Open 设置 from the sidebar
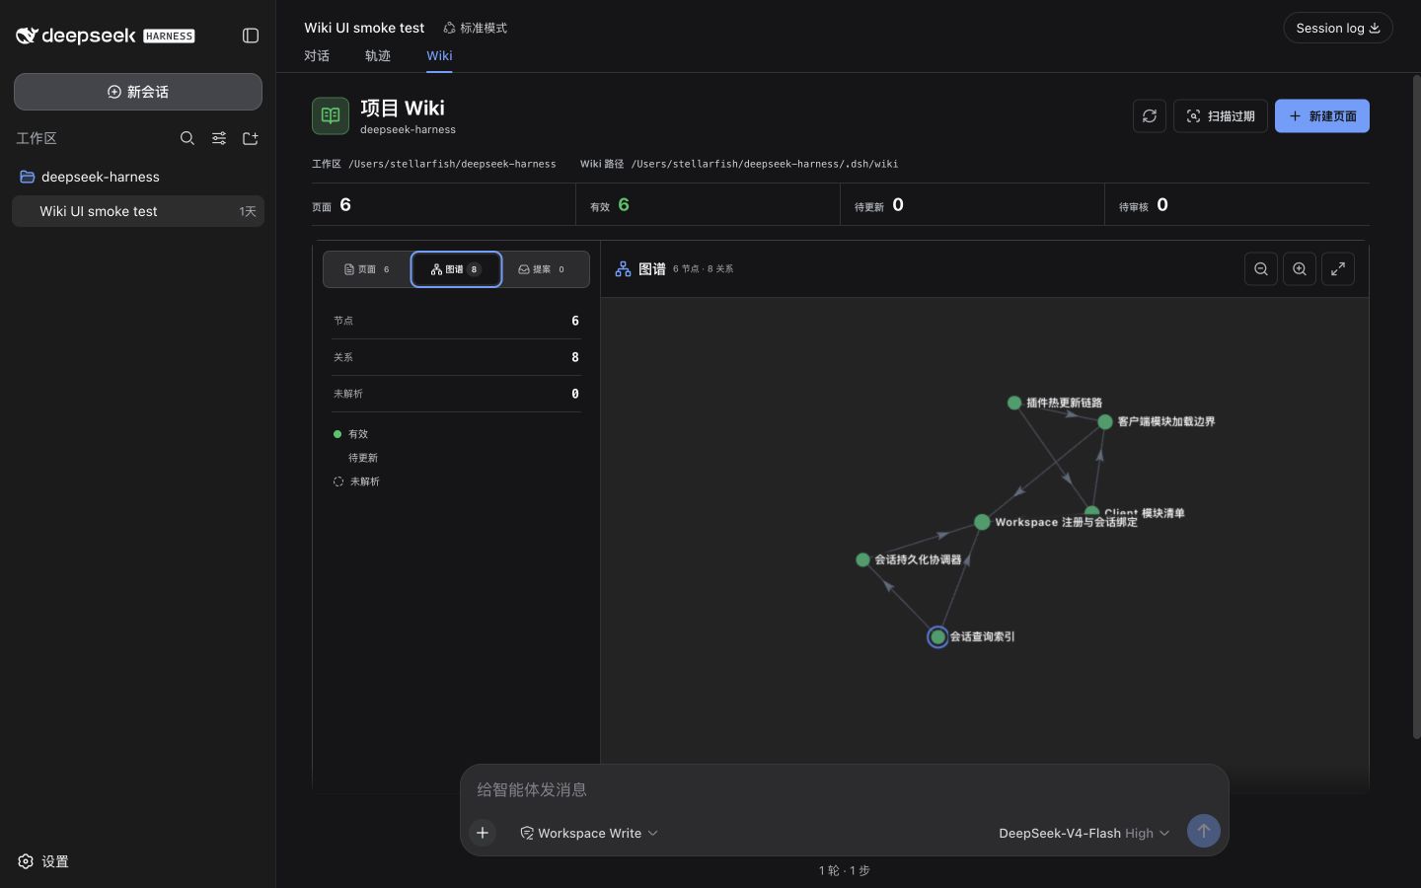Viewport: 1421px width, 888px height. pyautogui.click(x=43, y=861)
